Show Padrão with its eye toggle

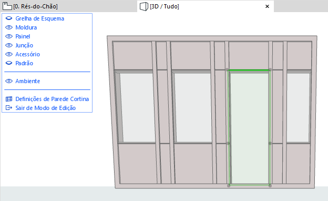pos(9,63)
